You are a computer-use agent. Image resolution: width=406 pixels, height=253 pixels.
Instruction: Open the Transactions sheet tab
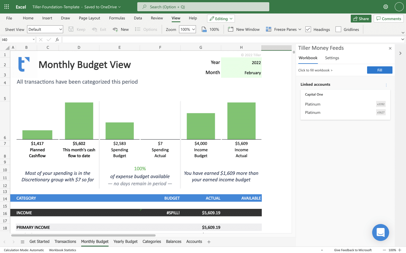(x=65, y=241)
